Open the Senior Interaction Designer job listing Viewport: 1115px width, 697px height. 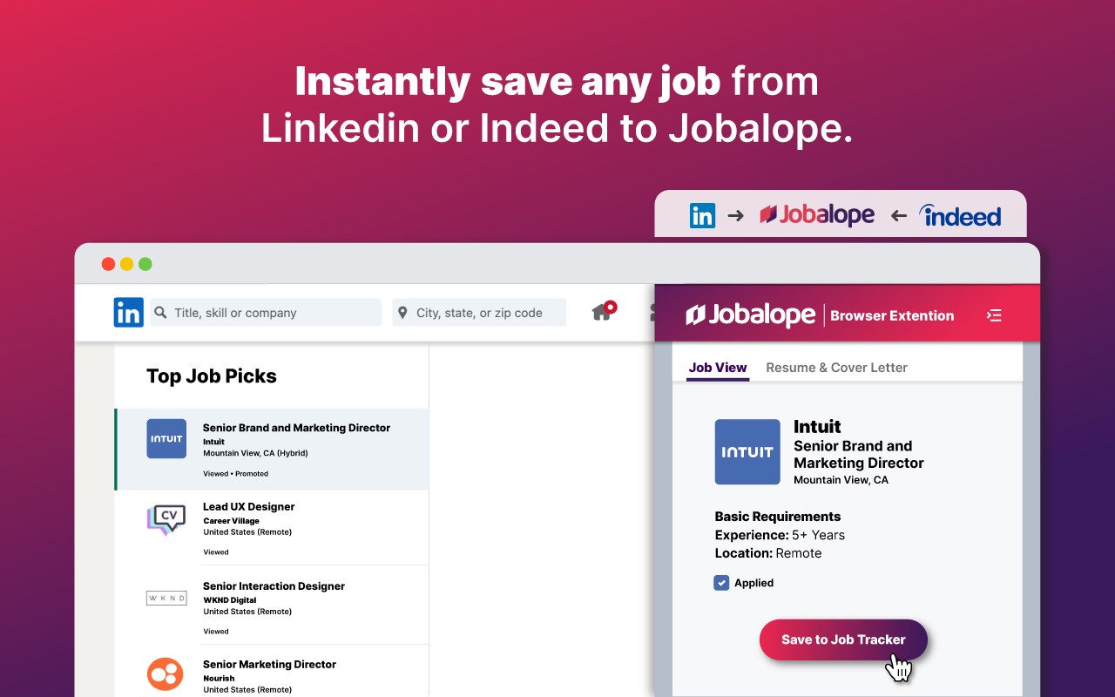(x=274, y=586)
